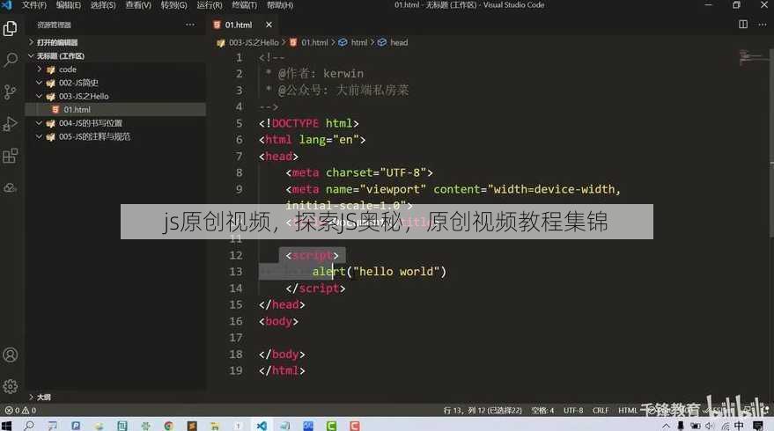This screenshot has width=774, height=431.
Task: Click 行 13, 列 12 cursor position status
Action: 483,410
